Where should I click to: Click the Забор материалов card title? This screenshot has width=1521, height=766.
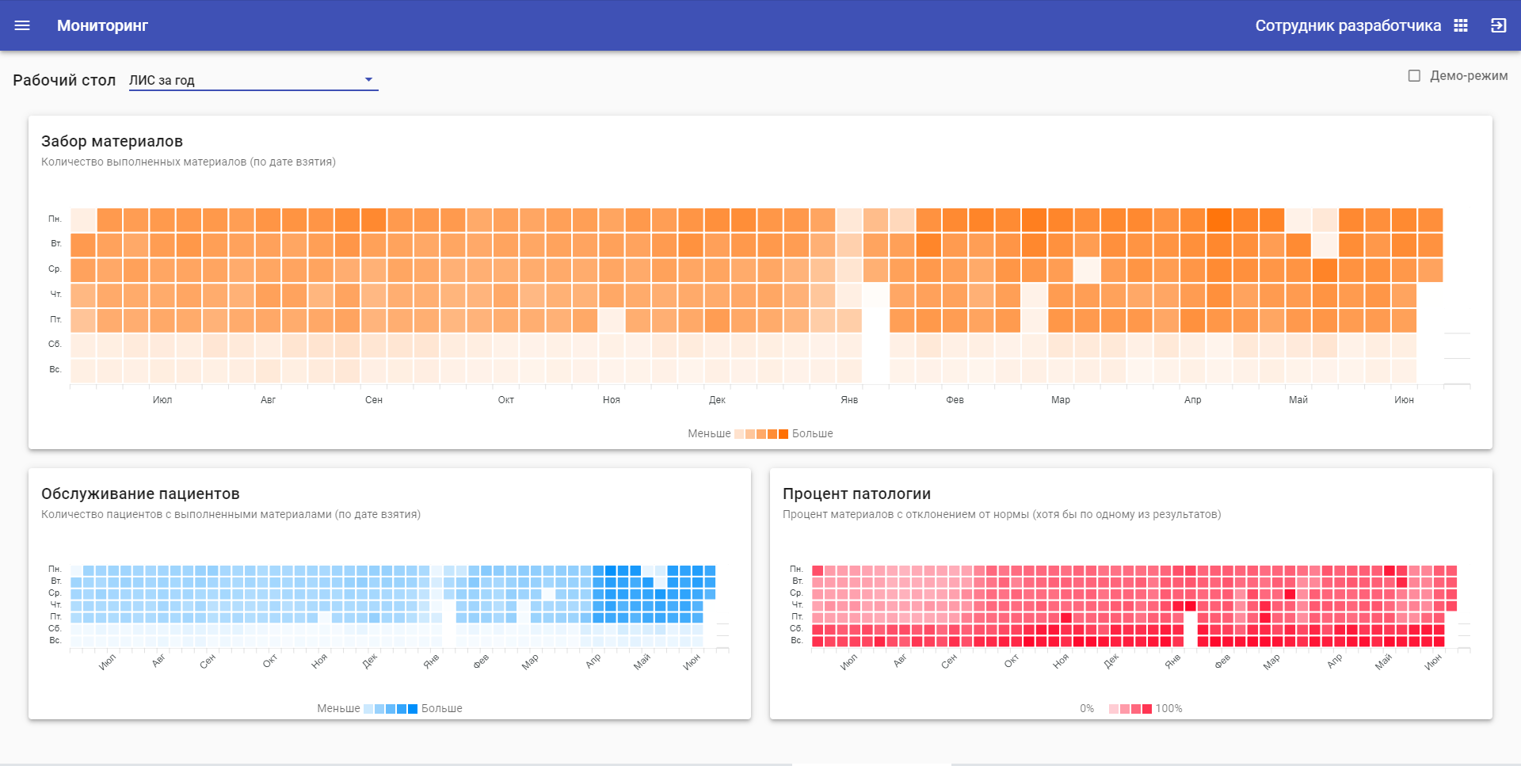(112, 141)
